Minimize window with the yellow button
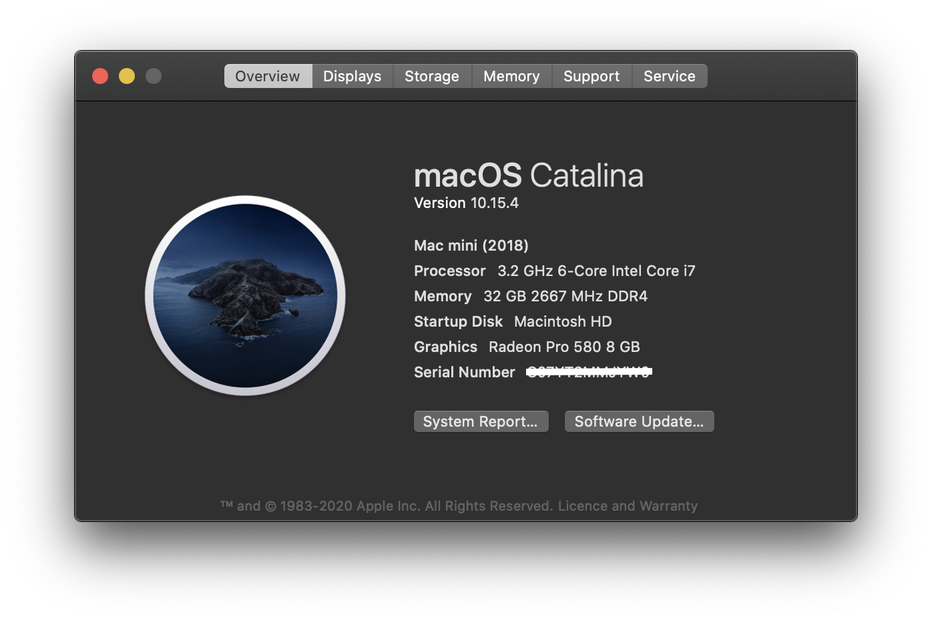The width and height of the screenshot is (932, 620). [x=127, y=76]
